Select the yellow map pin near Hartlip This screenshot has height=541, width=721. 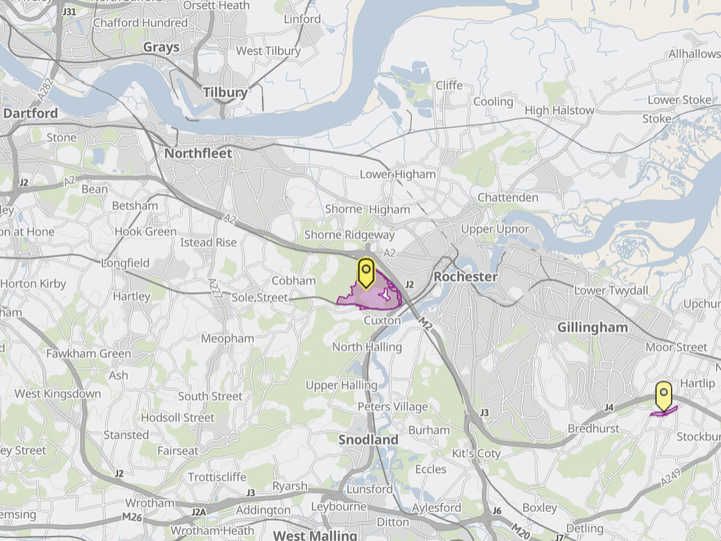664,396
